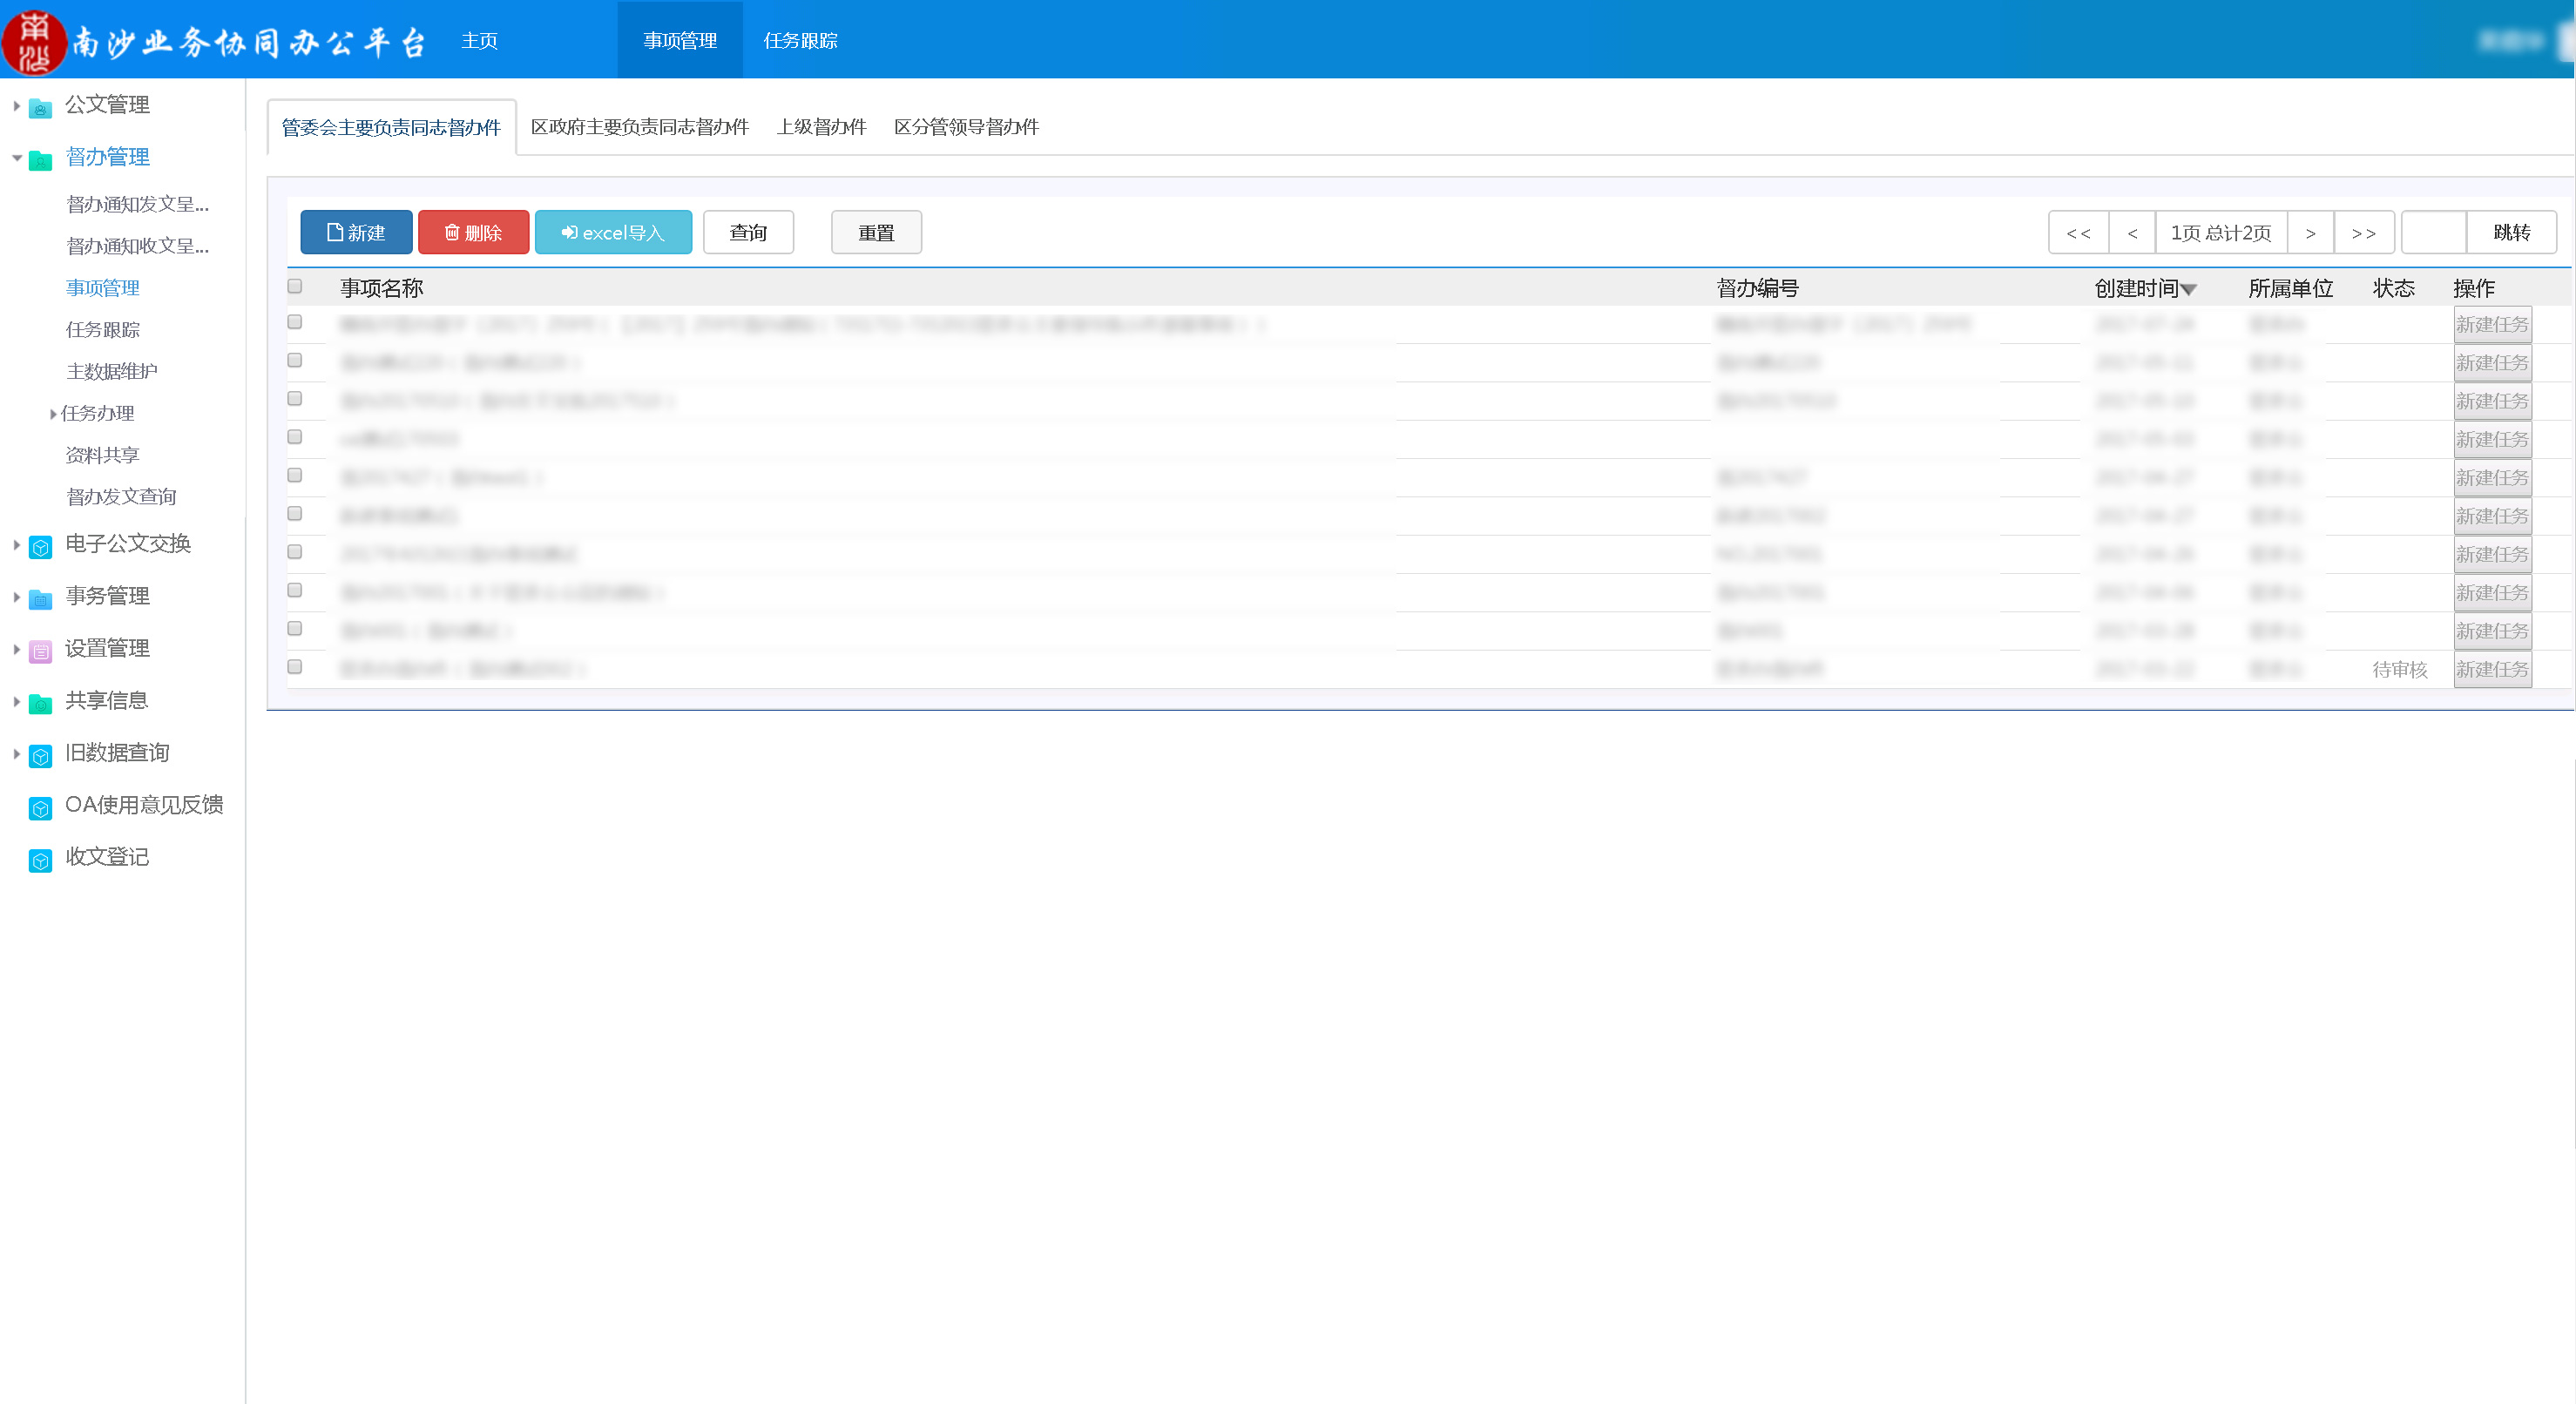Click the 所属单位 column header
Viewport: 2576px width, 1404px height.
(x=2291, y=288)
